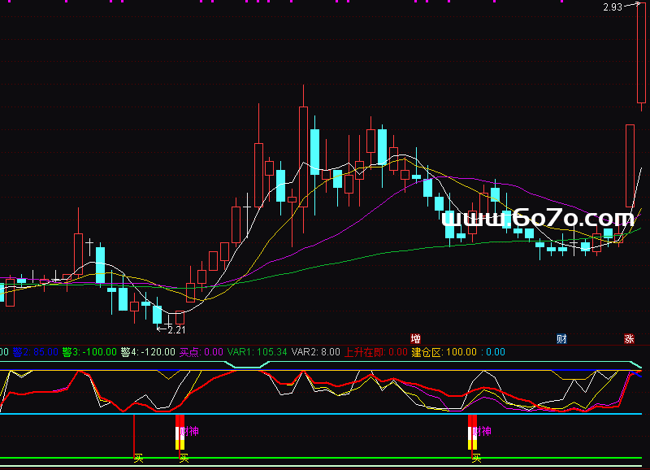Viewport: 650px width, 470px height.
Task: Select the 警4: -120.00 indicator value
Action: pyautogui.click(x=147, y=352)
